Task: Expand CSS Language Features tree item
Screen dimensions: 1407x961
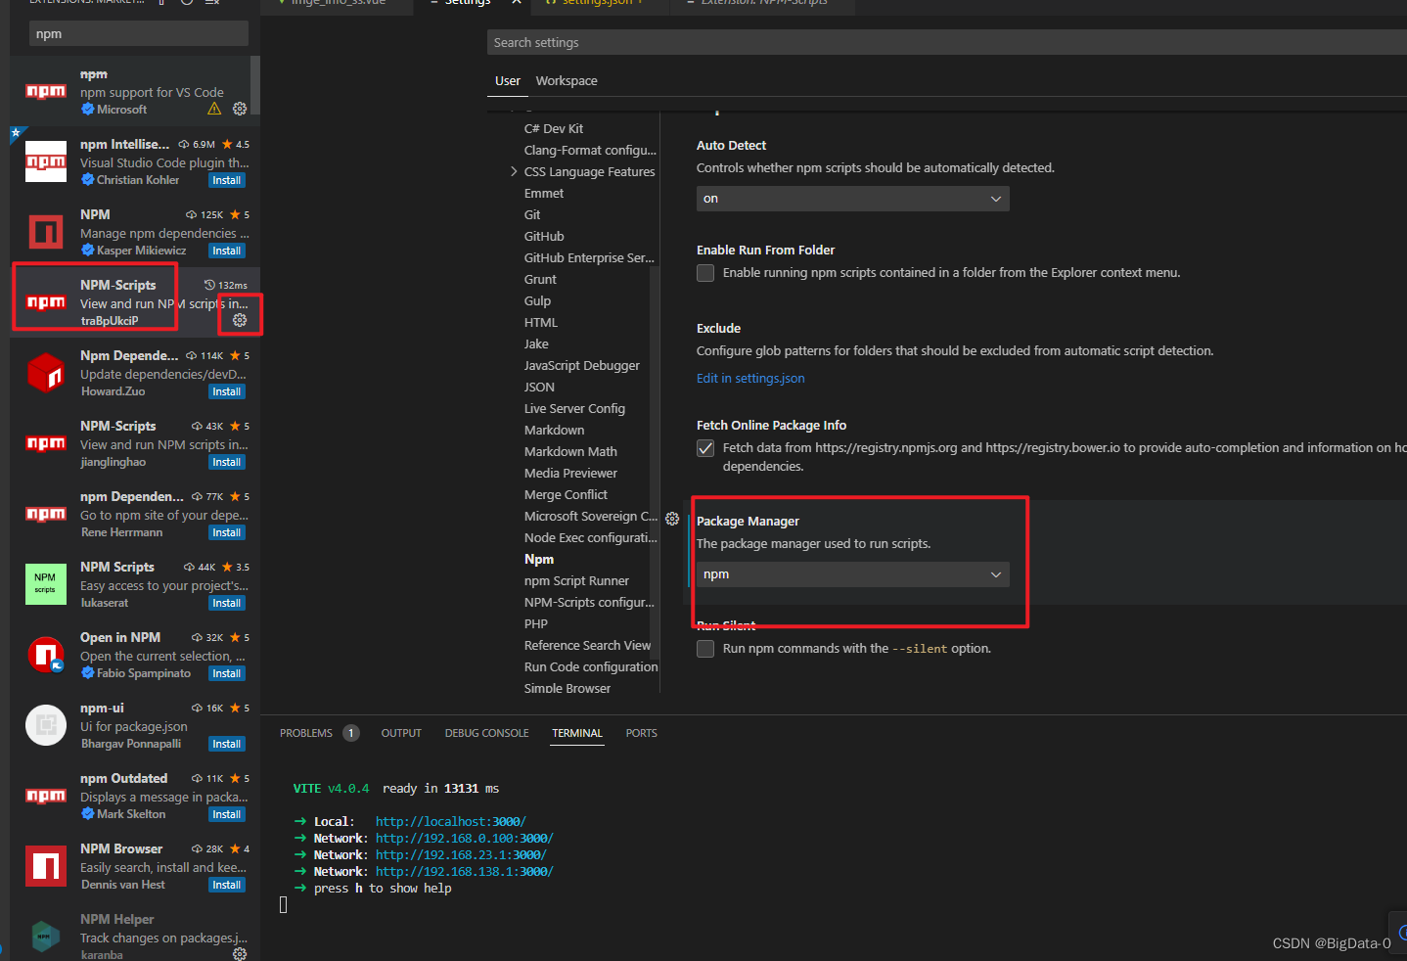Action: pos(514,171)
